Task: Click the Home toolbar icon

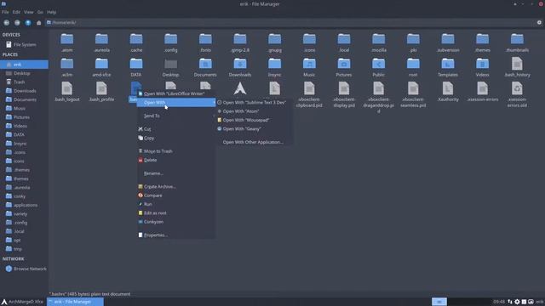Action: point(38,23)
